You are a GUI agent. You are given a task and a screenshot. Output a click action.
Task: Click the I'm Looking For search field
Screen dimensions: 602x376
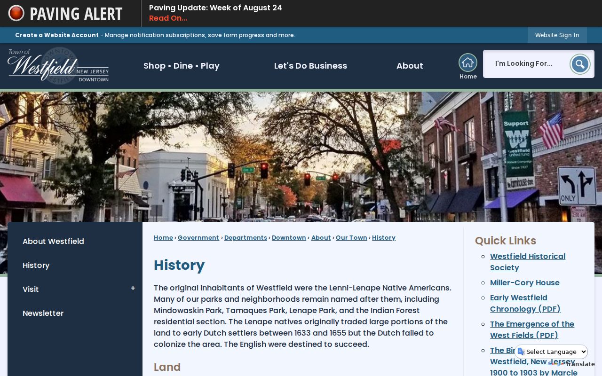pos(526,64)
